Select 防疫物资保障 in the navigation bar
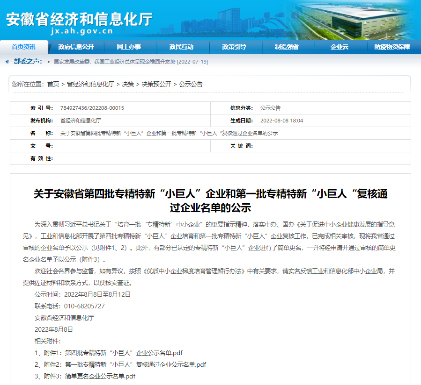Screen dimensions: 421x385 (x=392, y=47)
